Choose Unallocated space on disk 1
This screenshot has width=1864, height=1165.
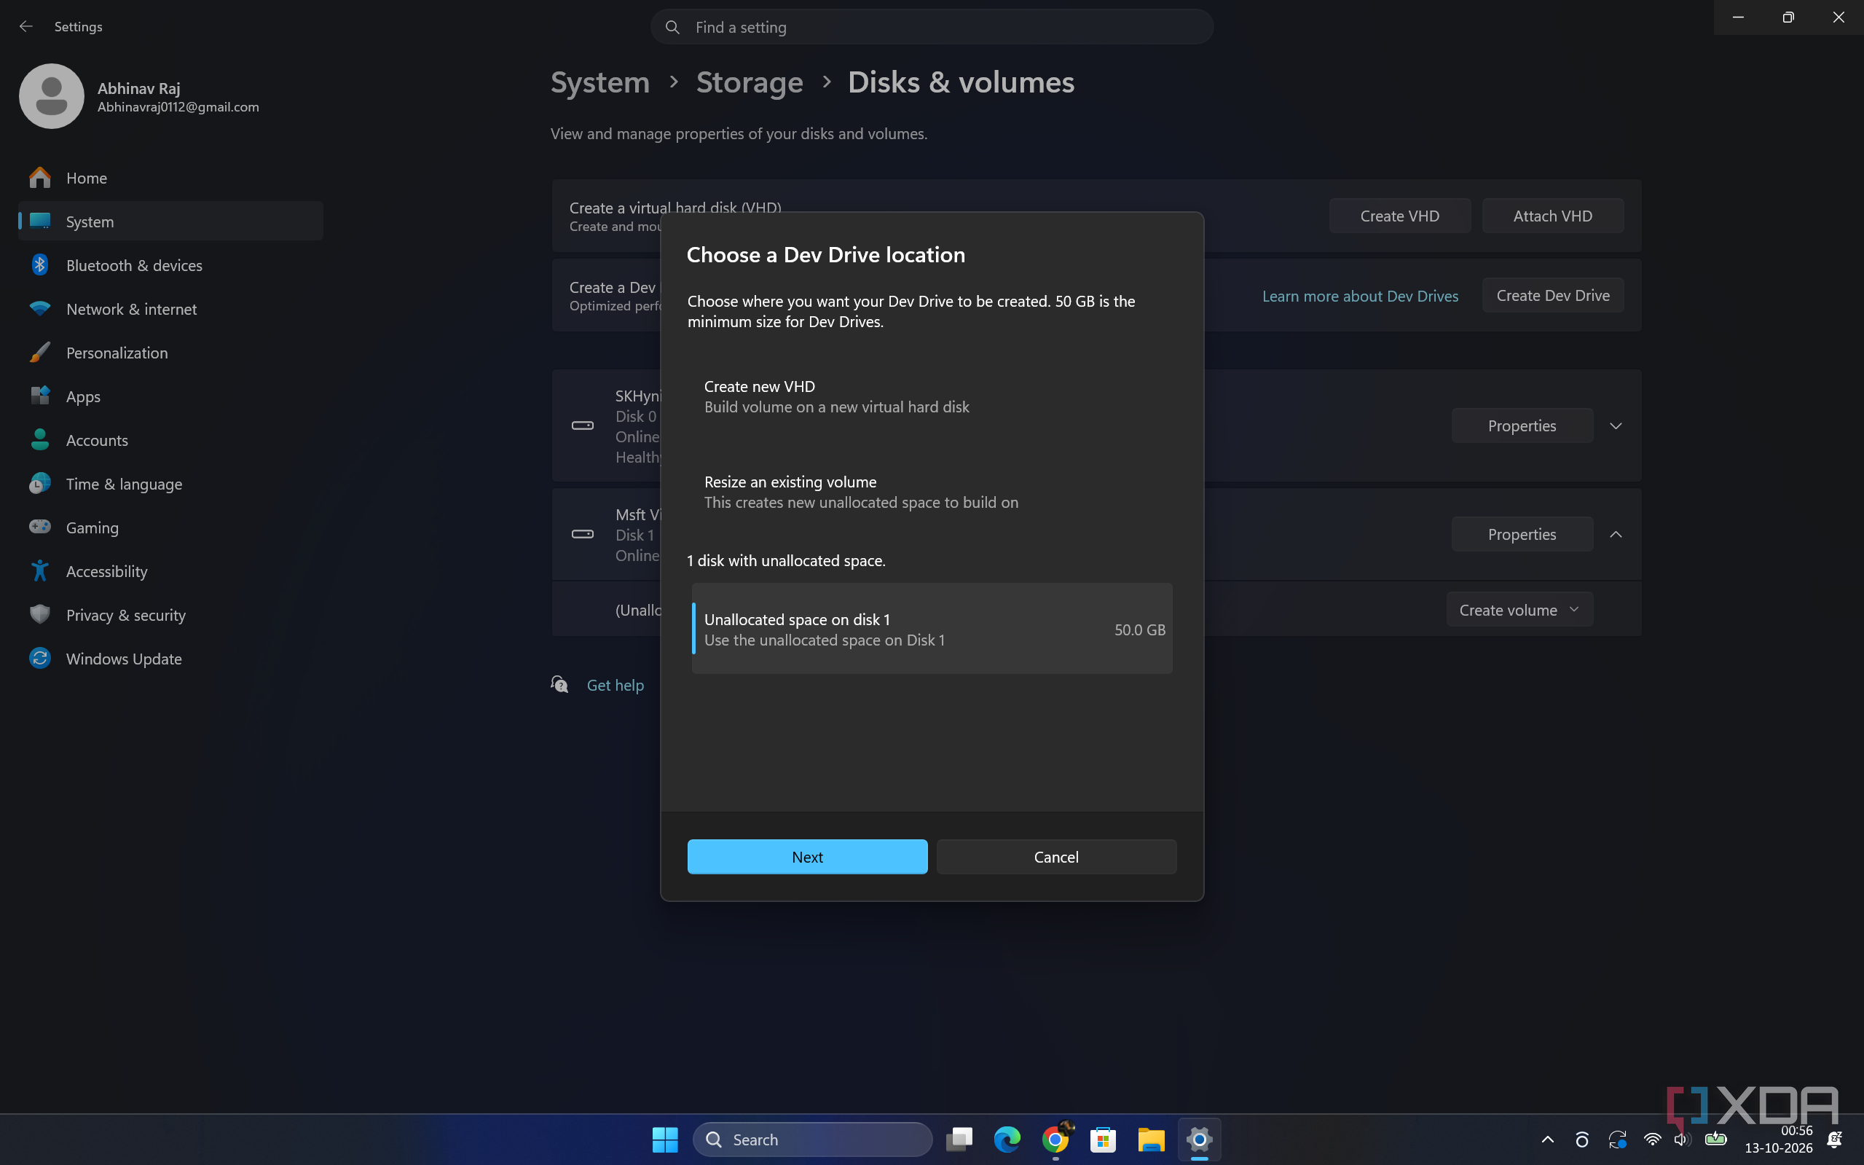(932, 629)
